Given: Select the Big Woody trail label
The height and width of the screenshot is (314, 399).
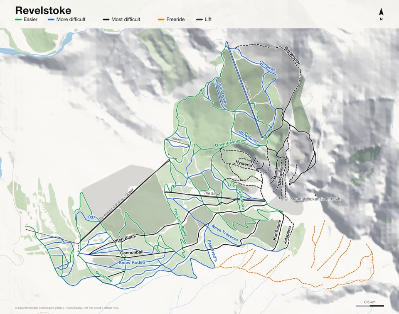Looking at the screenshot, I should pyautogui.click(x=292, y=56).
